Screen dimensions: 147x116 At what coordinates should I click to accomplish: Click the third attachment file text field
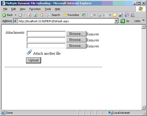pos(46,46)
